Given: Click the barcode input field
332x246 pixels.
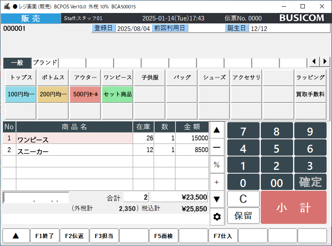Looking at the screenshot, I should click(36, 197).
